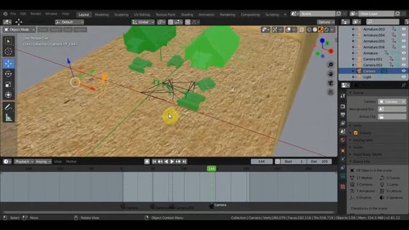Click the Blender logo menu icon
This screenshot has height=230, width=409.
click(x=5, y=14)
